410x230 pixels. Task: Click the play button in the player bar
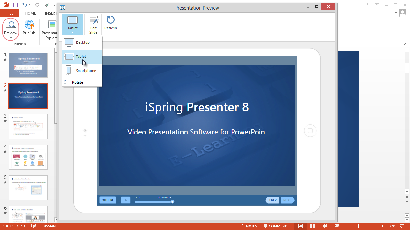point(126,200)
